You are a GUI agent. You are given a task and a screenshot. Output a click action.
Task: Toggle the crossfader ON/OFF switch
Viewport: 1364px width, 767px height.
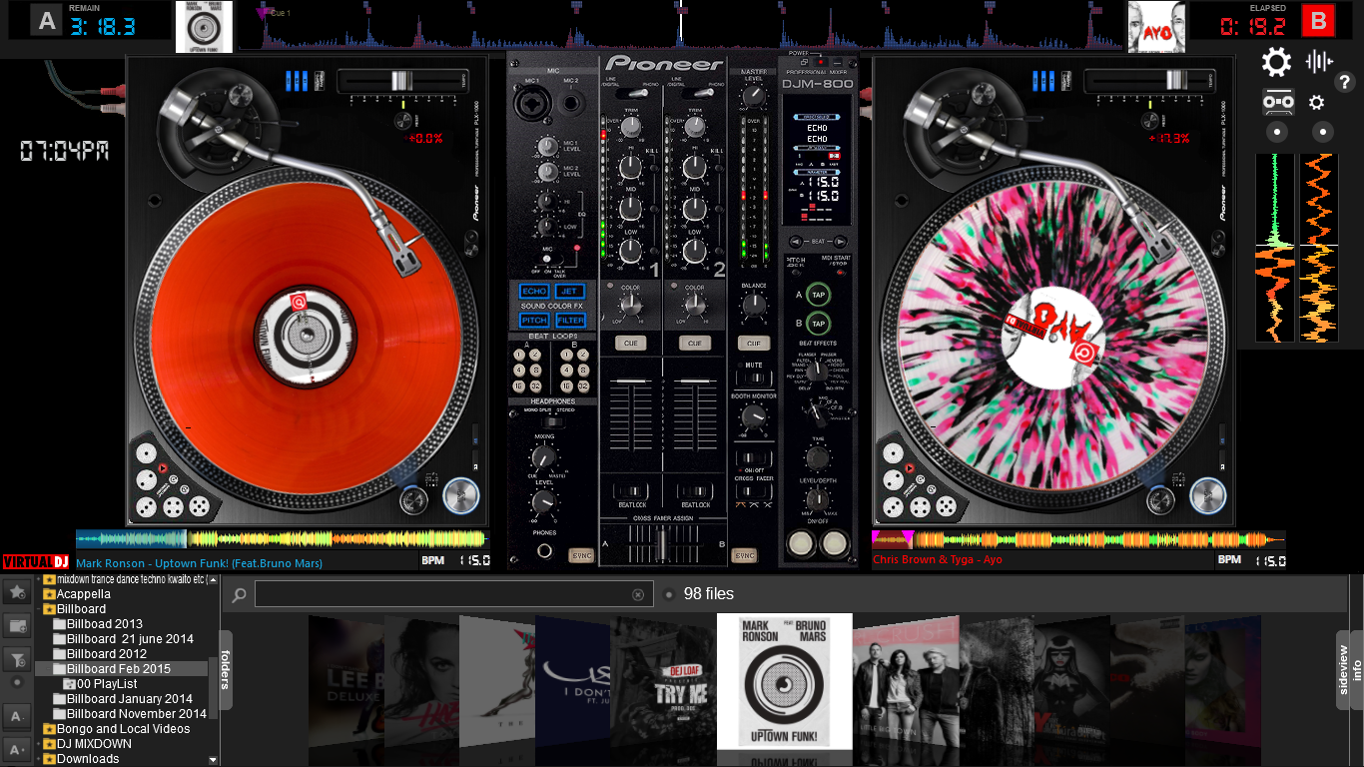754,458
